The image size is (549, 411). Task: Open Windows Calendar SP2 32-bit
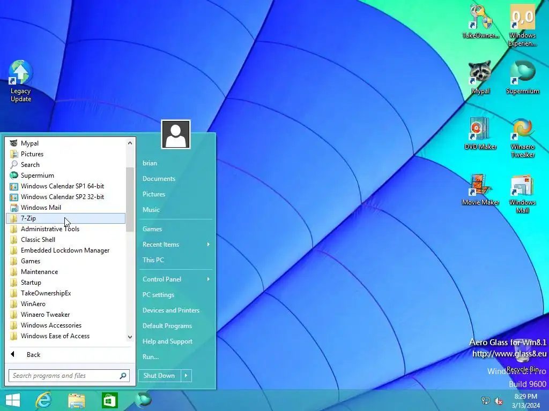(x=66, y=197)
